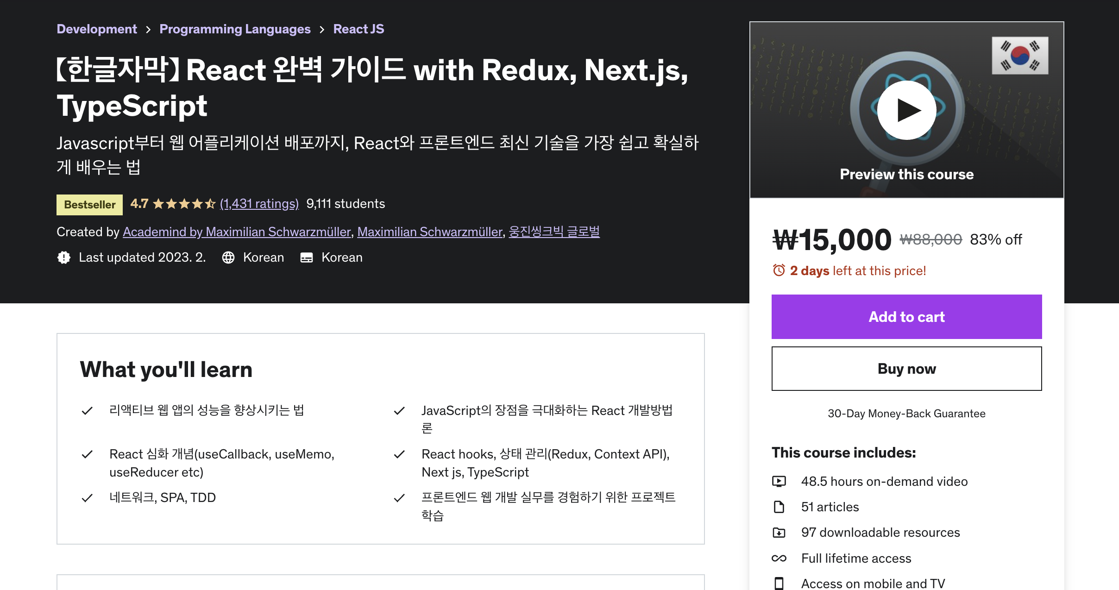Click the Preview this course label
This screenshot has width=1119, height=590.
point(906,175)
